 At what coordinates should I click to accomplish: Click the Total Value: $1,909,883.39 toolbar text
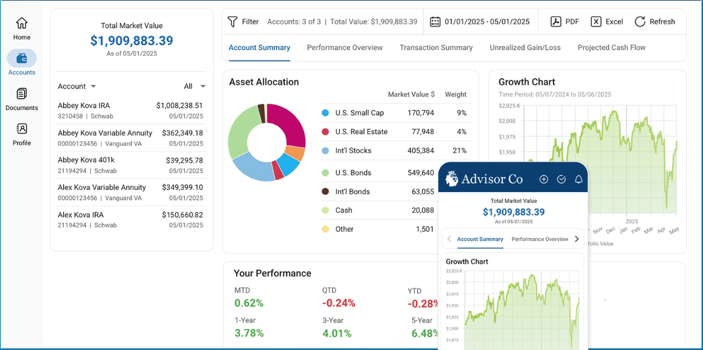tap(374, 22)
